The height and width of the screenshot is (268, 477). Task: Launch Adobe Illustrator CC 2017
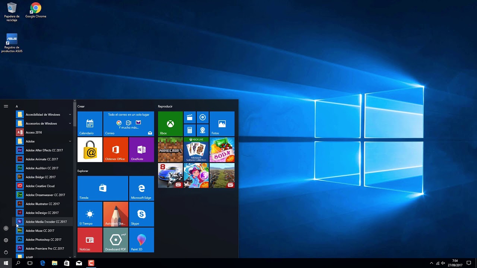coord(44,204)
